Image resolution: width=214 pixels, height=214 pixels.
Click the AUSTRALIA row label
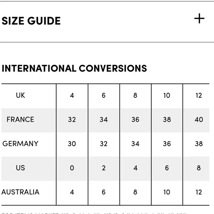(20, 192)
